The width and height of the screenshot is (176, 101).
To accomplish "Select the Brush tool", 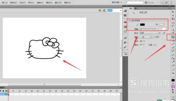I will pos(173,47).
